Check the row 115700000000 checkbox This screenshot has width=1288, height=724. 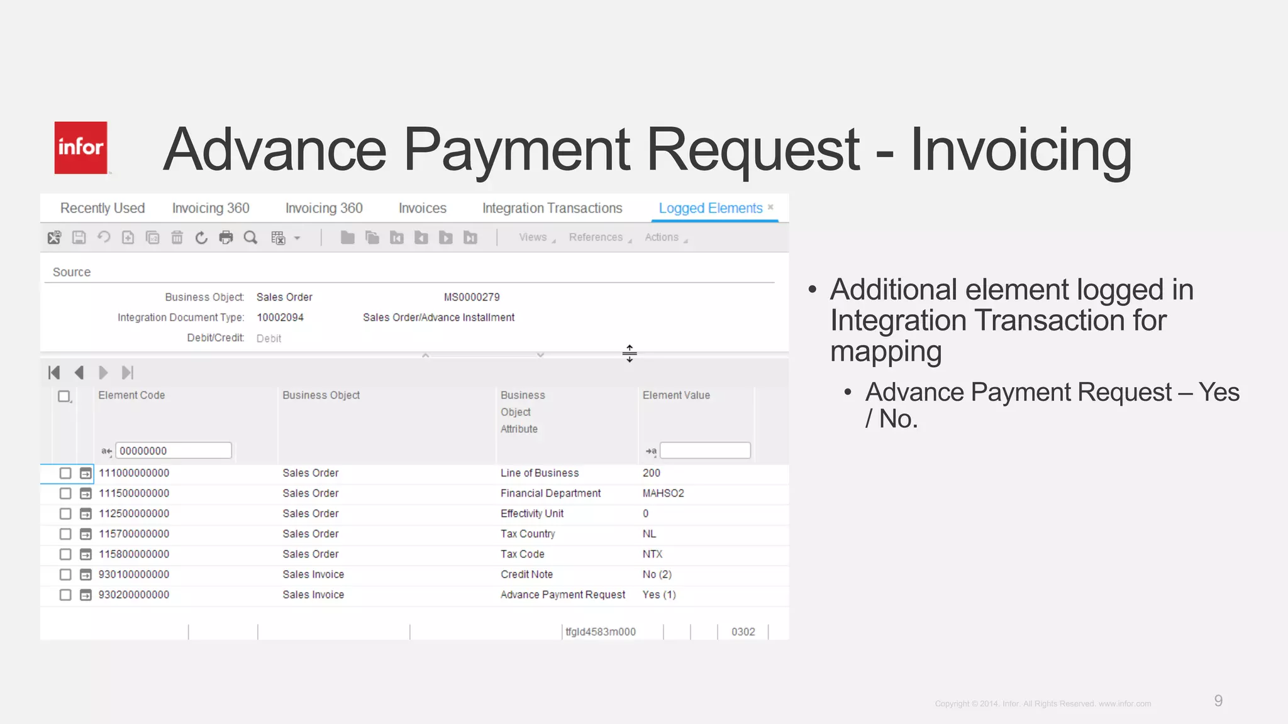click(65, 534)
